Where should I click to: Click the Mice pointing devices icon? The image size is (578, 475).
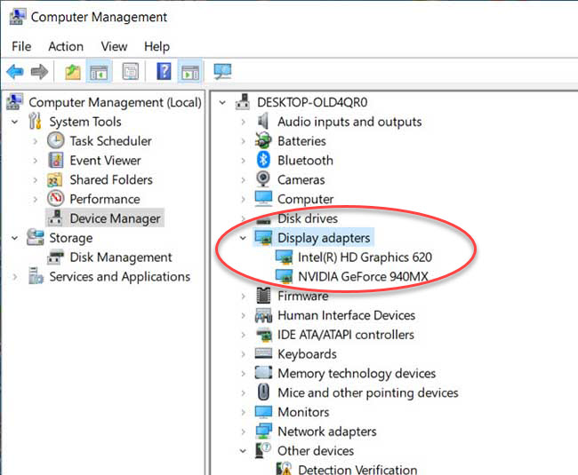(x=263, y=392)
